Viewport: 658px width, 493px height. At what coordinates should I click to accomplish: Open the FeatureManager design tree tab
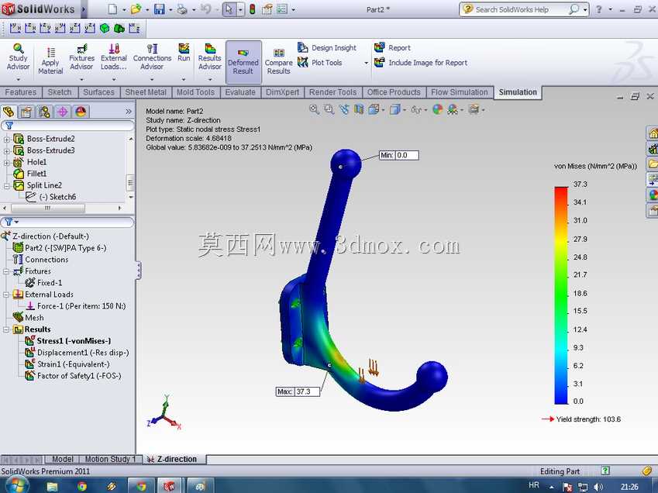click(9, 112)
